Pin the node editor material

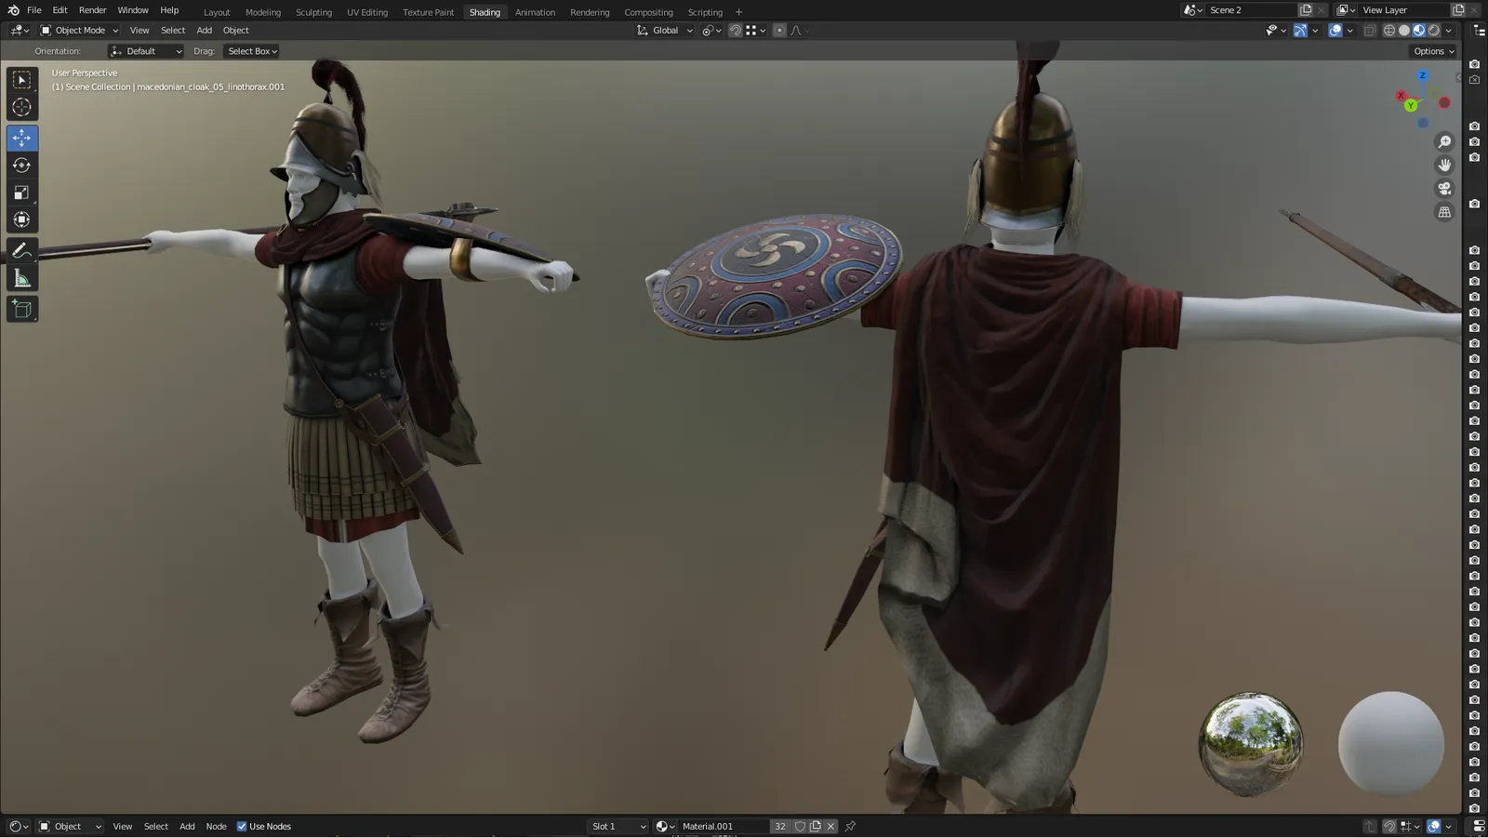click(x=850, y=826)
